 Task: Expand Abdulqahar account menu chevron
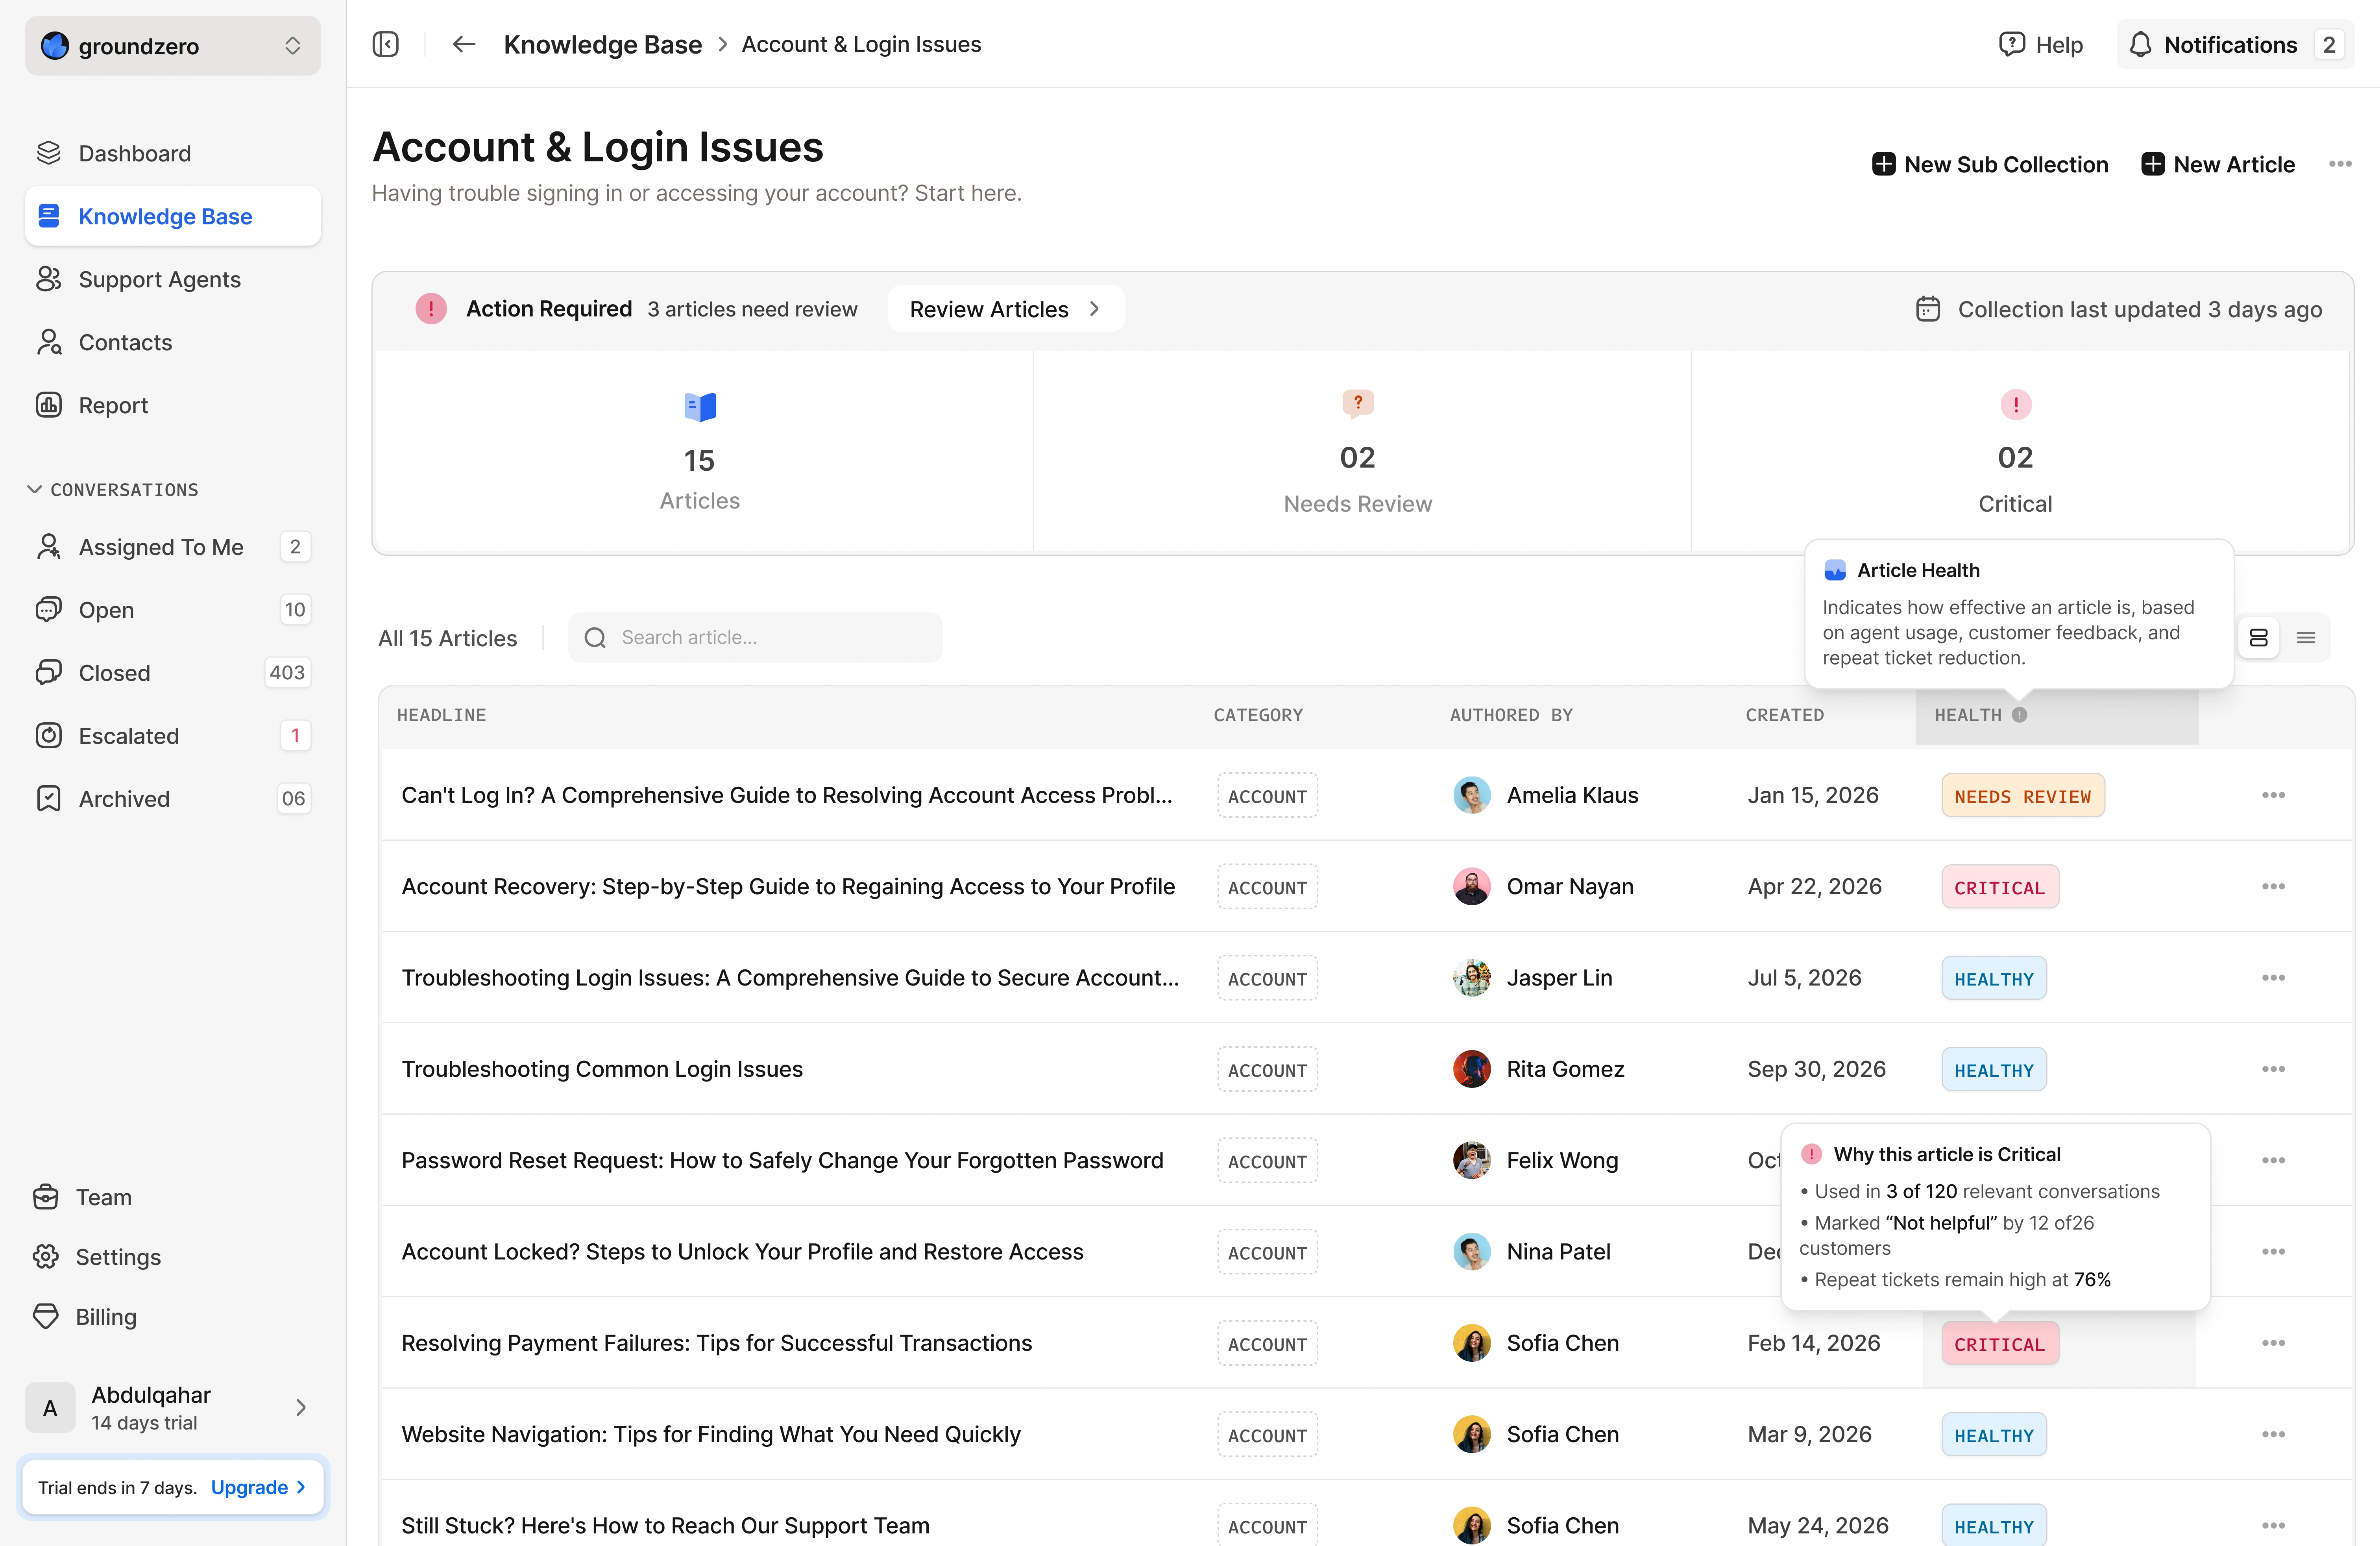[x=300, y=1407]
